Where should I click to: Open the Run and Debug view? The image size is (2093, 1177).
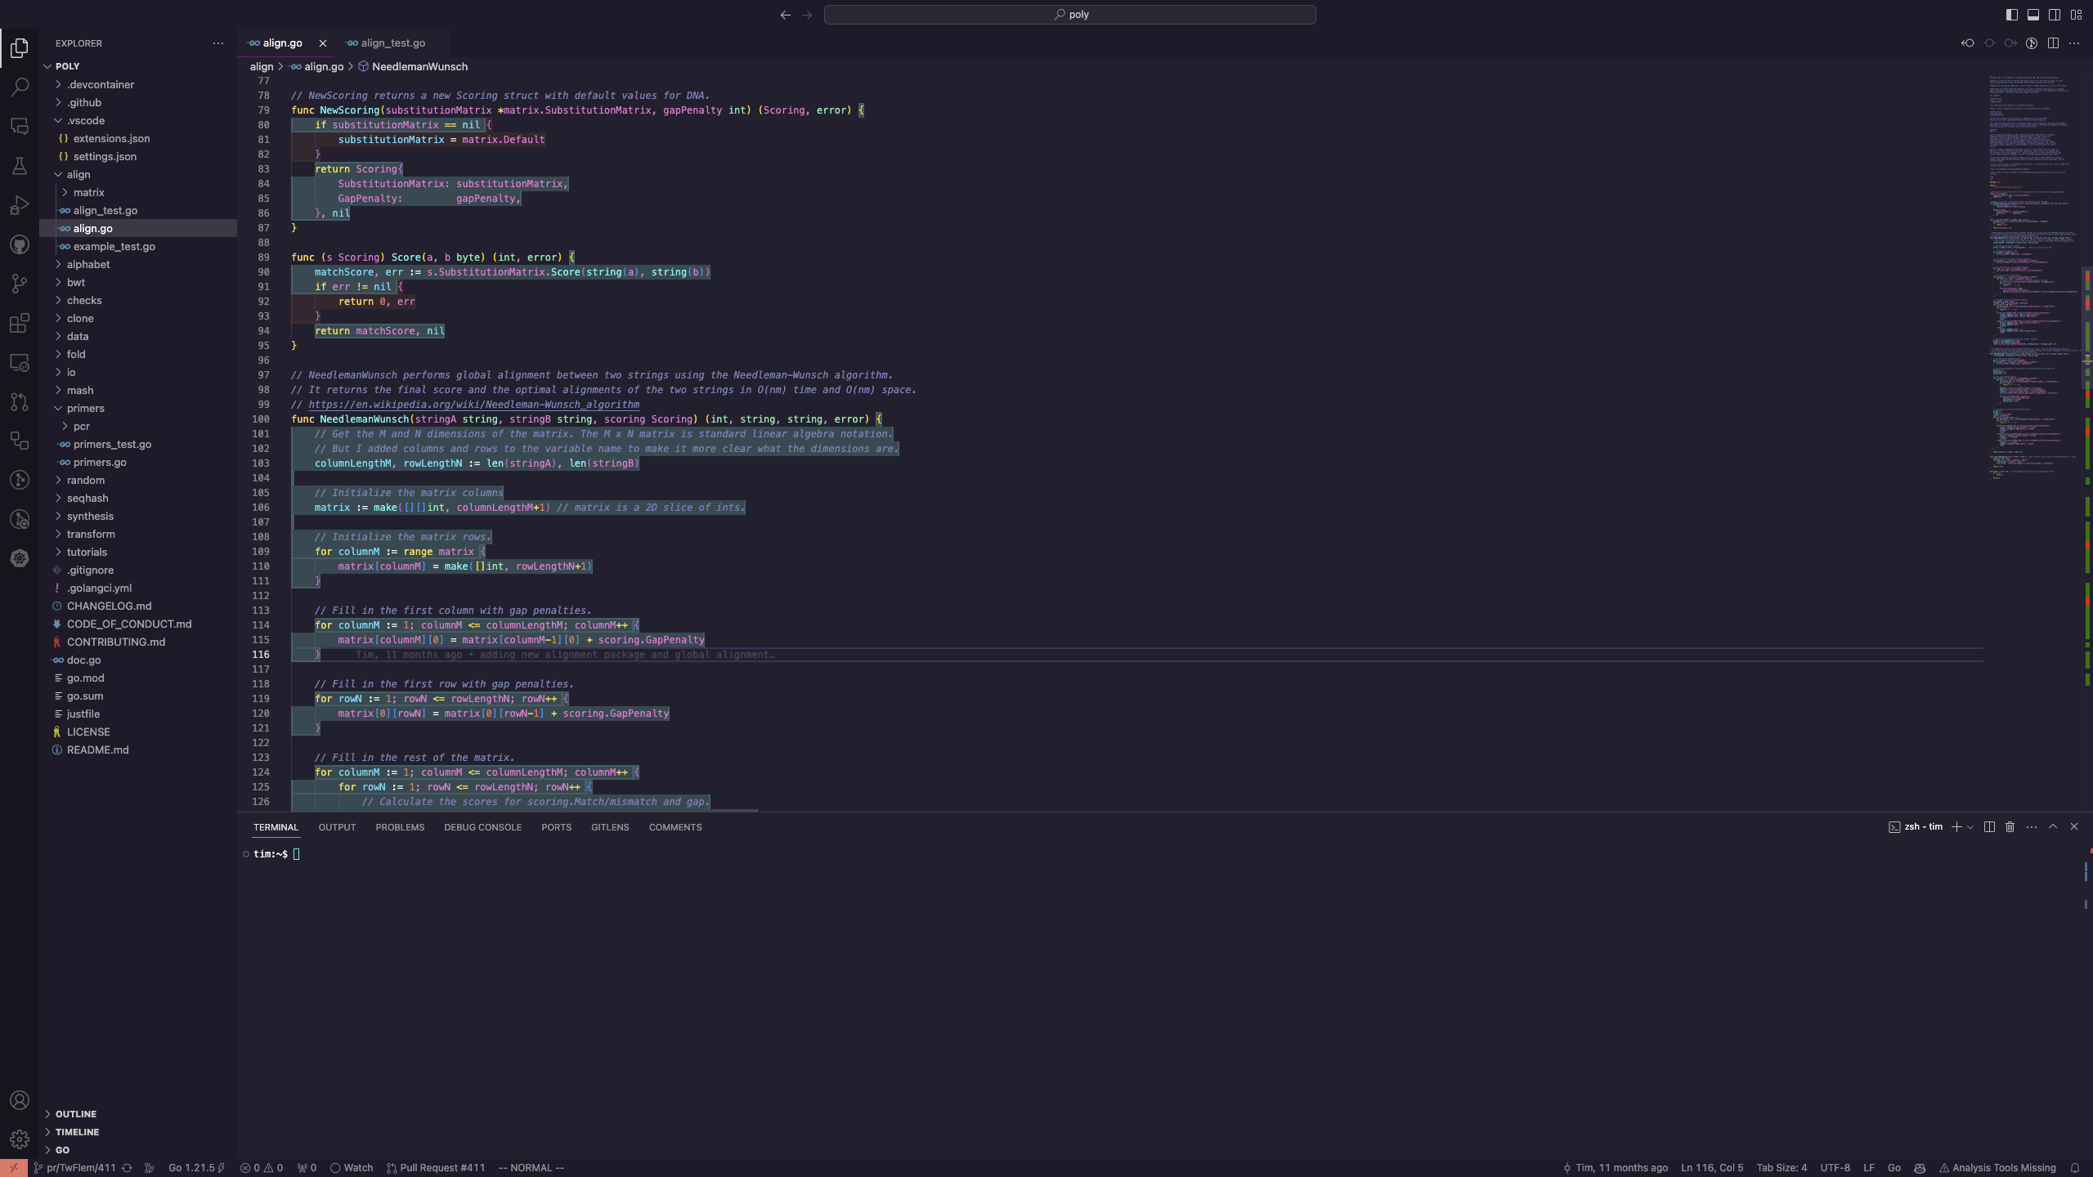coord(20,205)
